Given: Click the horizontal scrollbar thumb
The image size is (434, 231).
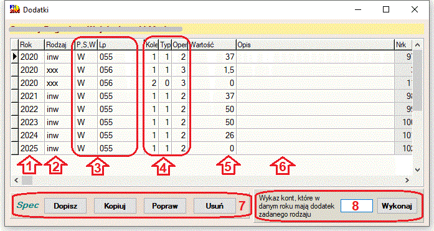Looking at the screenshot, I should 27,181.
